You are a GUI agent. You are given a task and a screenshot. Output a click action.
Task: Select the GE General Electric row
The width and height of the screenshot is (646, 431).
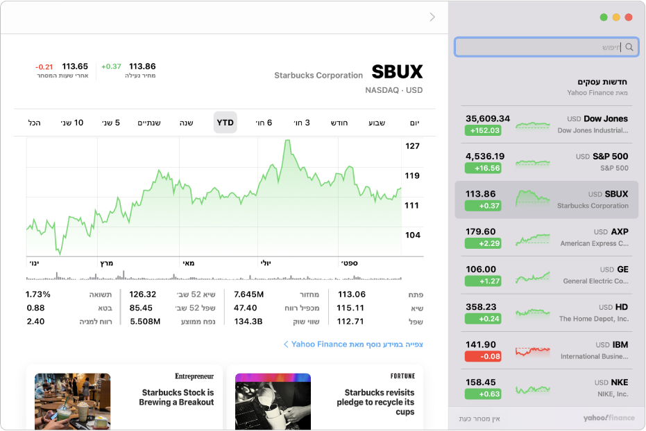546,274
